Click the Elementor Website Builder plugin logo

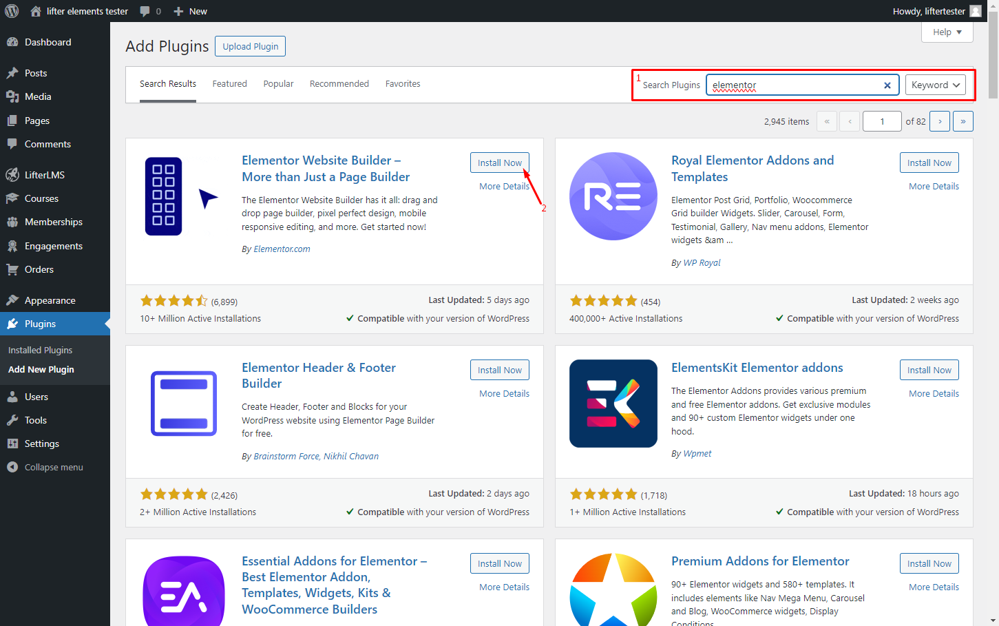182,196
